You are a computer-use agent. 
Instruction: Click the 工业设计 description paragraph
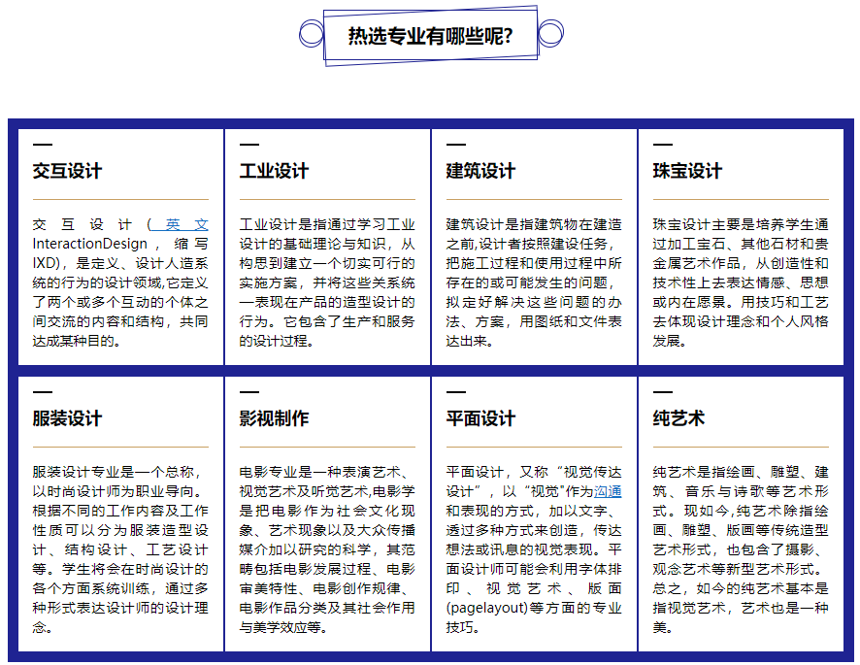(x=327, y=283)
